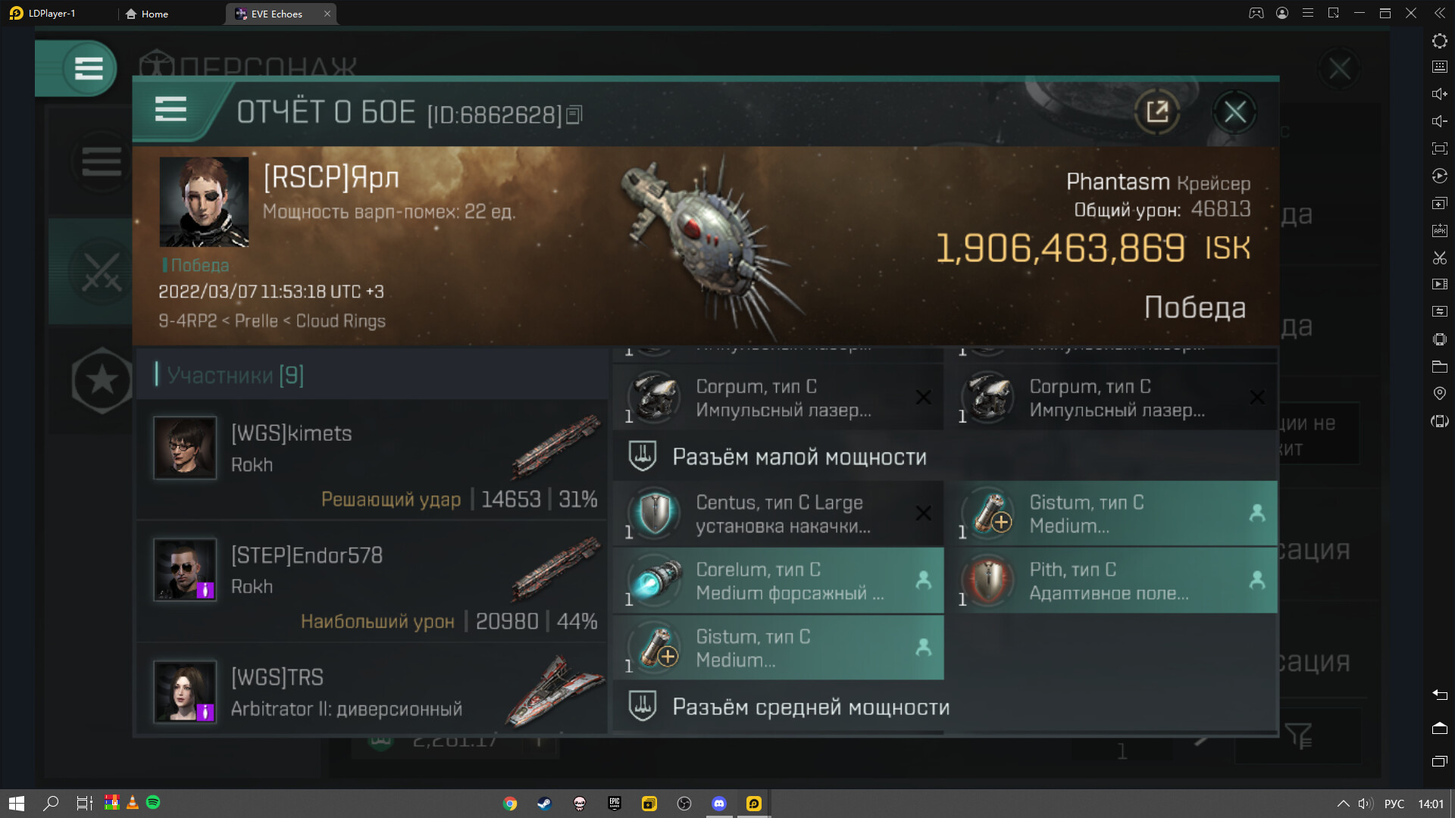Screen dimensions: 1455x818
Task: Select Pith type C adaptive field module
Action: pos(1112,581)
